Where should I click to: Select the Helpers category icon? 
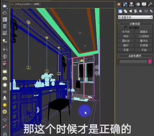click(141, 11)
